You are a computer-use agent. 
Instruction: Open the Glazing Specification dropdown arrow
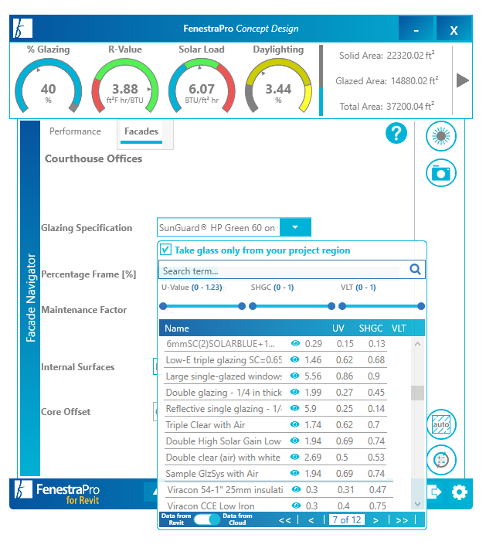point(295,227)
